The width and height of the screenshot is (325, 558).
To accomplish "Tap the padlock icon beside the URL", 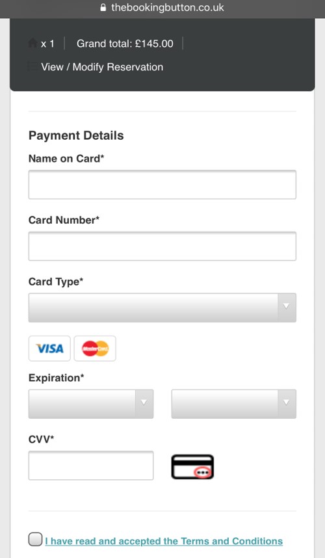I will tap(103, 7).
